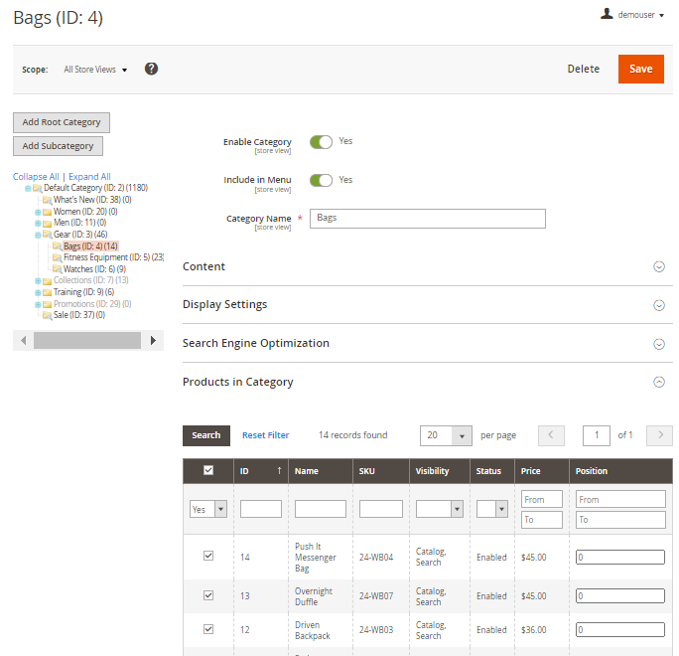Open the Visibility filter dropdown

(x=440, y=508)
